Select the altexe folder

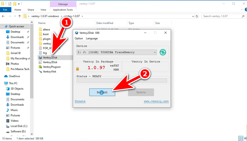click(x=46, y=30)
